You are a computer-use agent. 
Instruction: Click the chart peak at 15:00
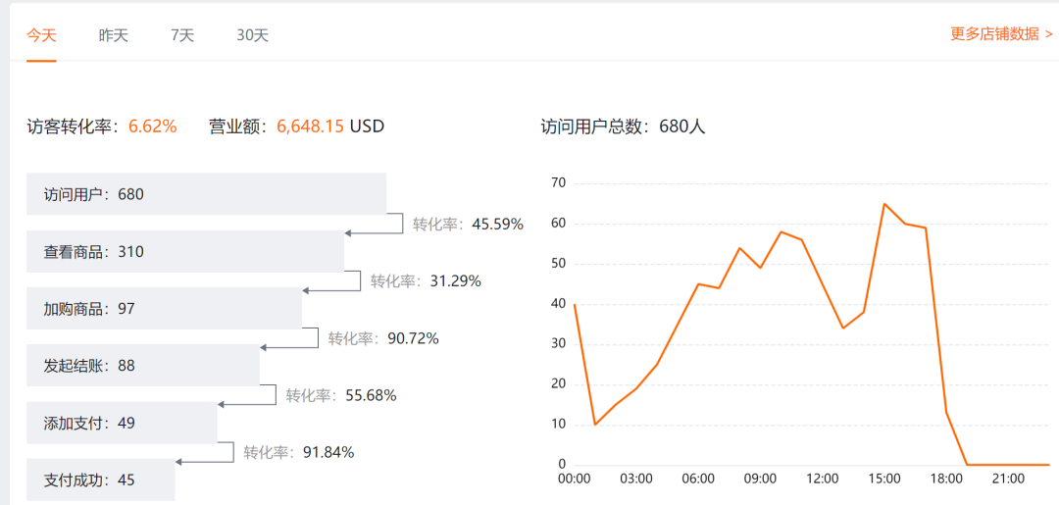click(x=883, y=204)
